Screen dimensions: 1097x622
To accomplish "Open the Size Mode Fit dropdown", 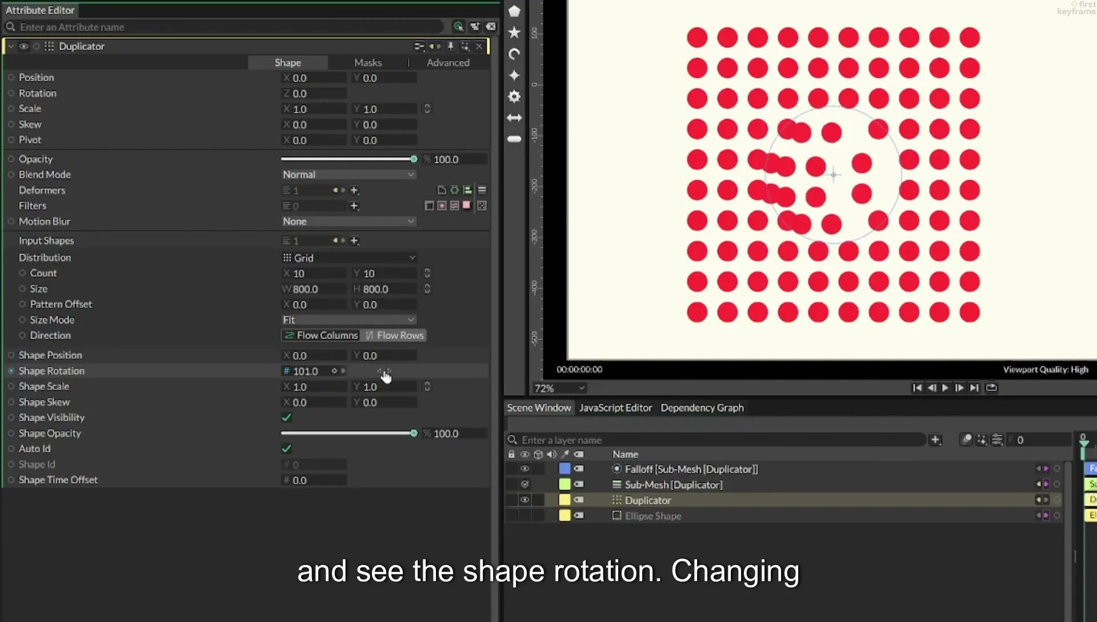I will (348, 320).
